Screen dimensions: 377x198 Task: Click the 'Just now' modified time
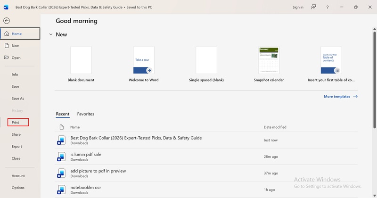click(x=270, y=140)
